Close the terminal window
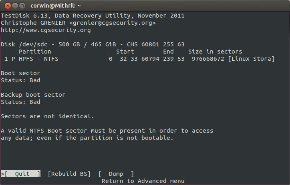The height and width of the screenshot is (185, 290). 8,6
